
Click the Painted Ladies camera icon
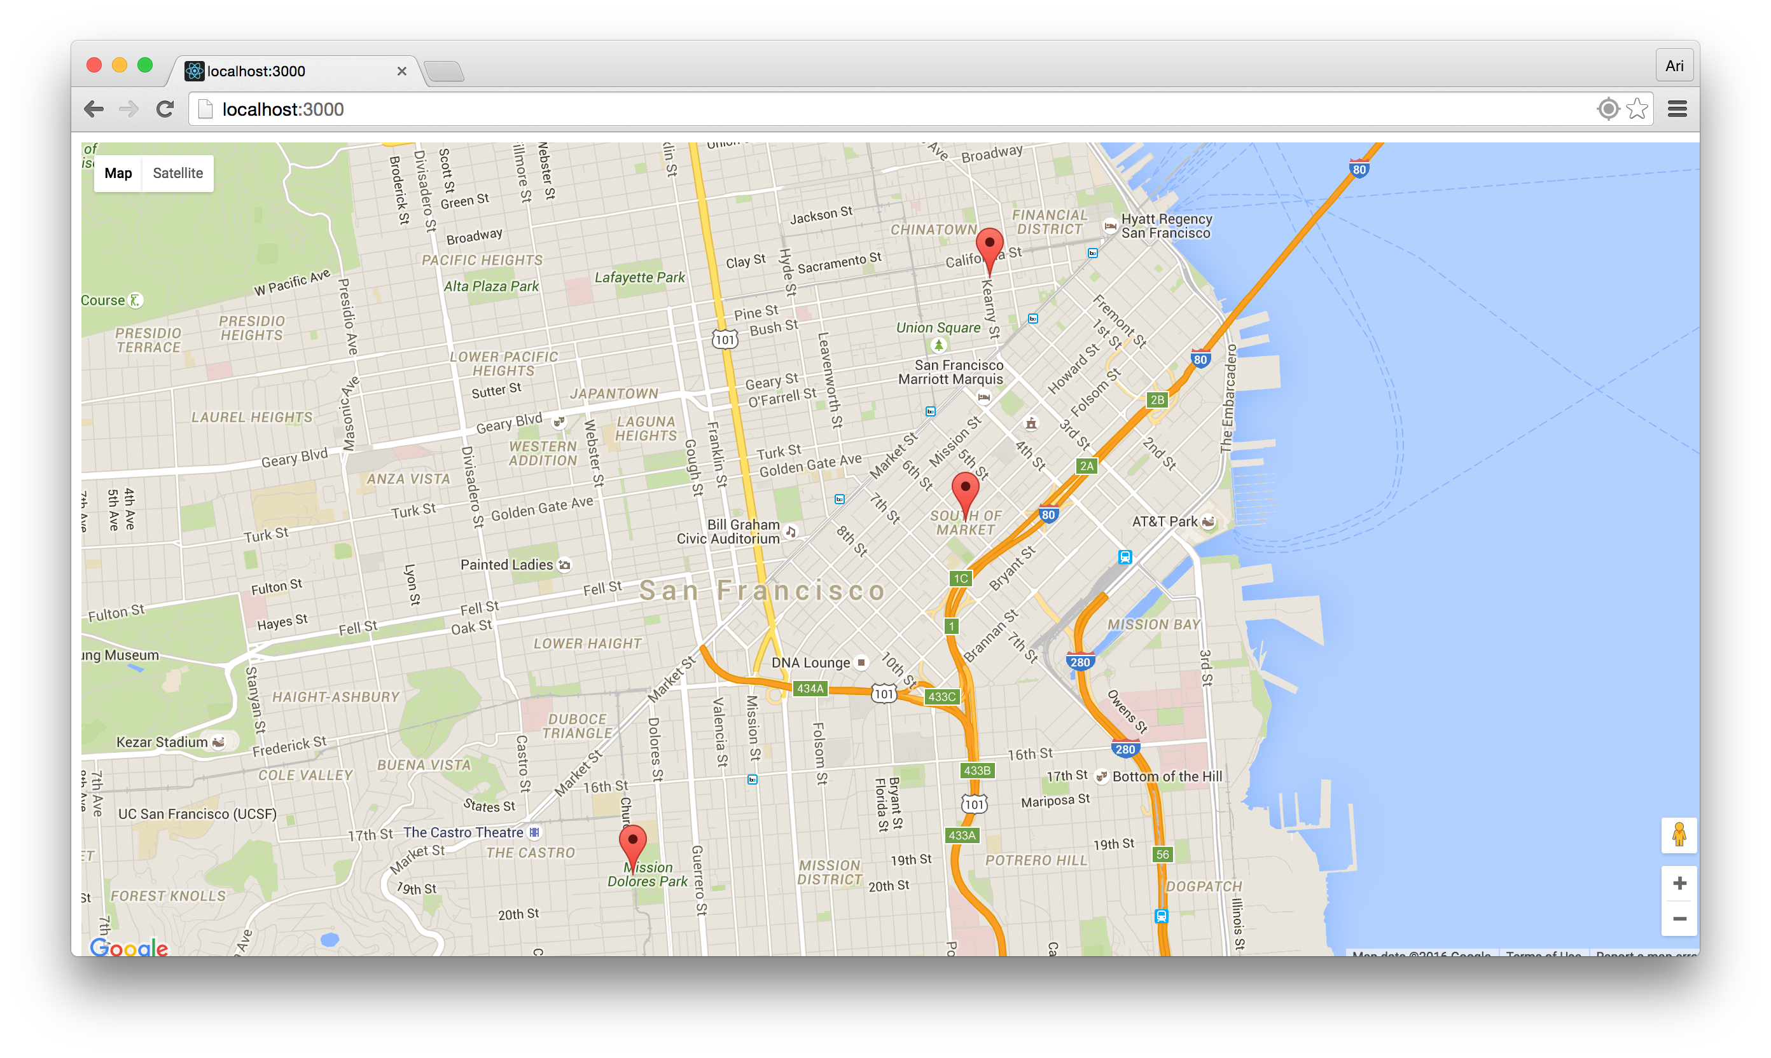565,565
